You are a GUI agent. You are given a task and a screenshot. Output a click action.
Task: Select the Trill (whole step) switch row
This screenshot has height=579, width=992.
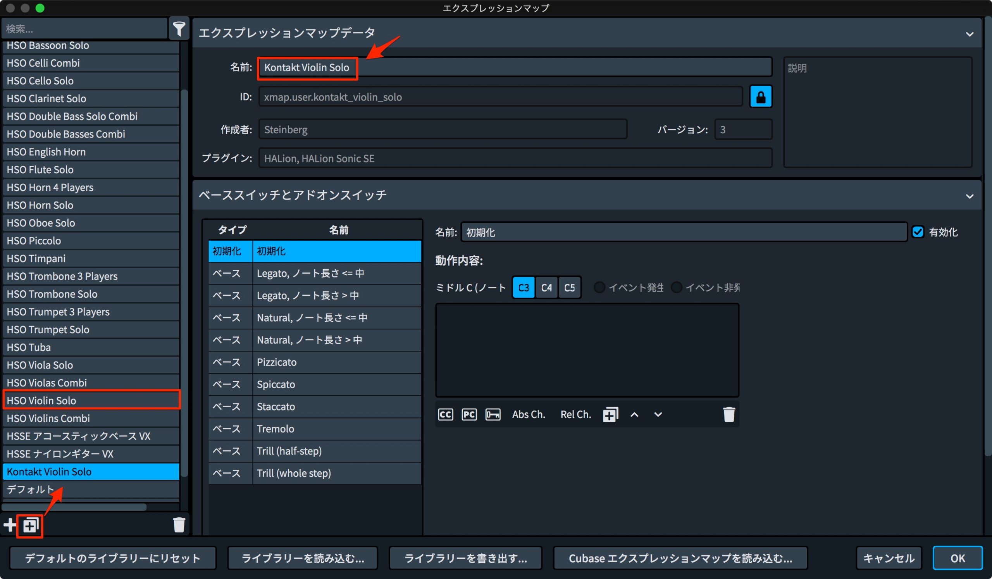(x=315, y=473)
